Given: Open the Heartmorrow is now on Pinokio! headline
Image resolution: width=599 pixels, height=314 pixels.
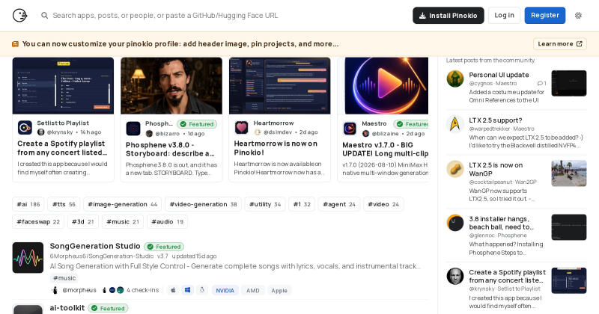Looking at the screenshot, I should pyautogui.click(x=276, y=148).
